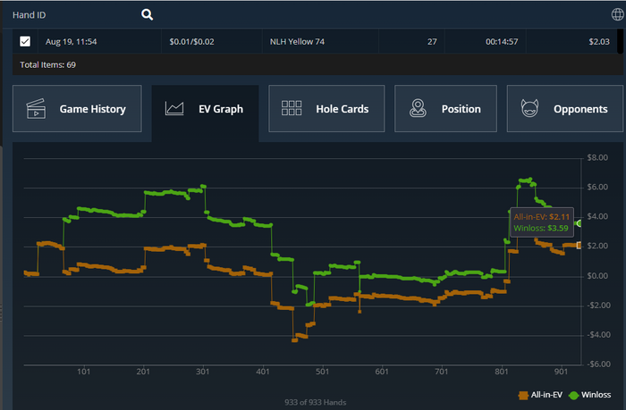
Task: Select the 00:14:57 duration cell
Action: 485,41
